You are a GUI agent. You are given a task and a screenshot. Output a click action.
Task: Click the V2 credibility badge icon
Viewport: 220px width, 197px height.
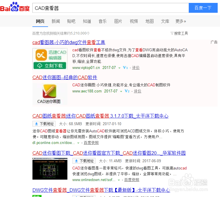[127, 91]
